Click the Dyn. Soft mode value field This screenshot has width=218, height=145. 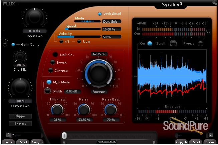tap(112, 21)
